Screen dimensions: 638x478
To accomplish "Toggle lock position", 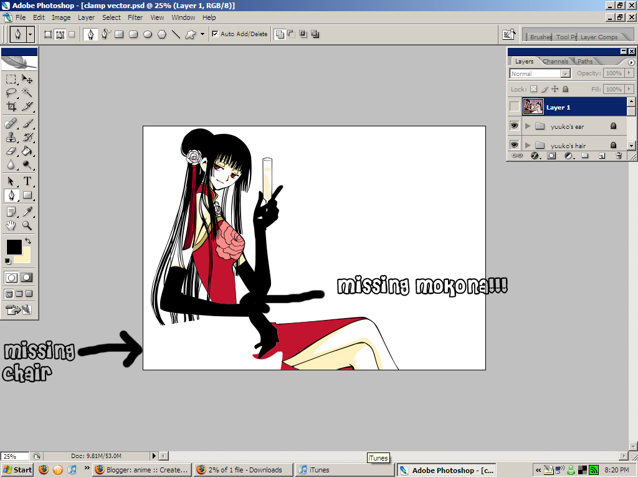I will (555, 89).
